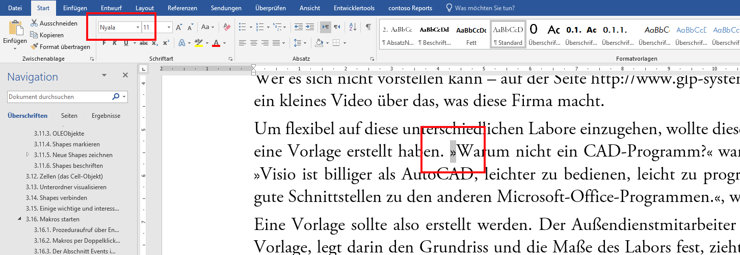
Task: Open the font size dropdown arrow
Action: (169, 27)
